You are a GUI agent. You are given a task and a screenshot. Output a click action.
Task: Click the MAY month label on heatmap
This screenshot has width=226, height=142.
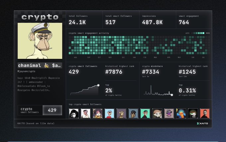179,57
